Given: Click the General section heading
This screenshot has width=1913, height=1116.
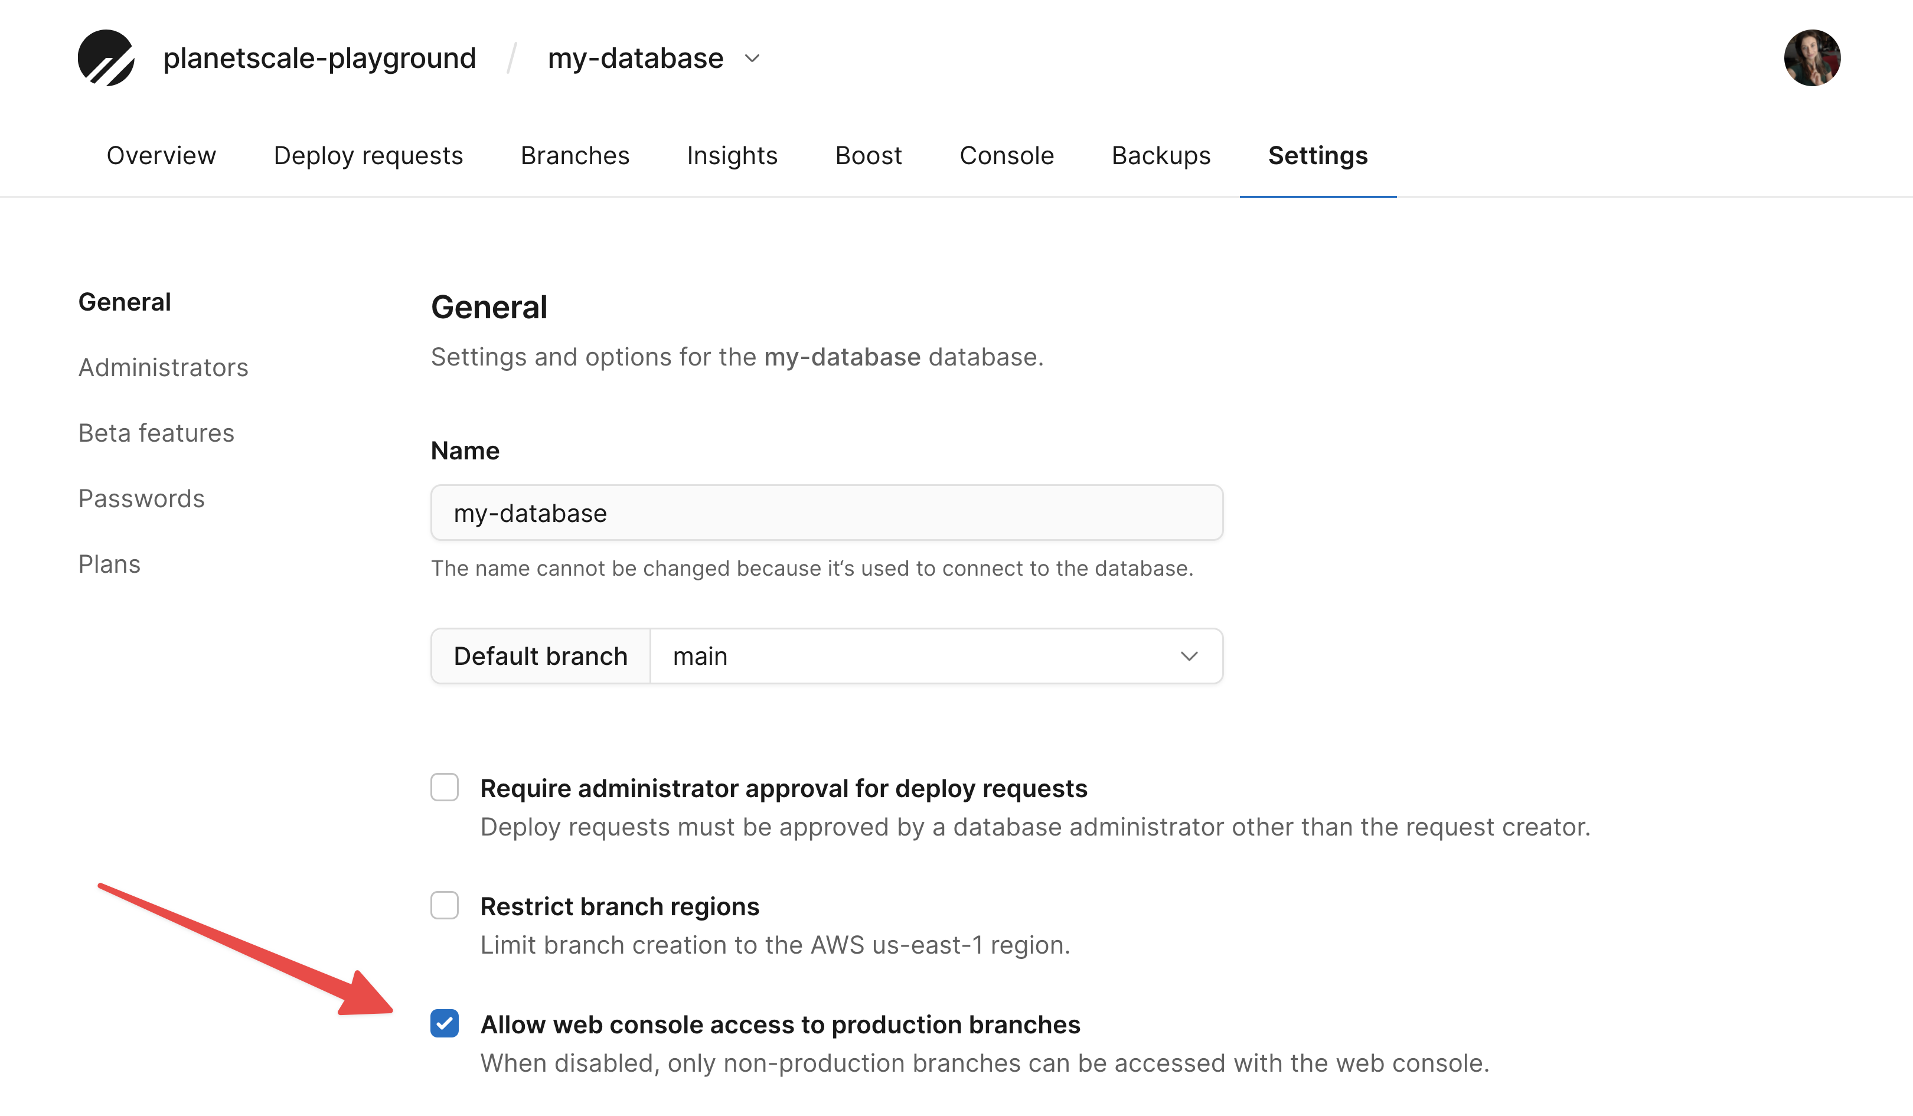Looking at the screenshot, I should (x=489, y=306).
